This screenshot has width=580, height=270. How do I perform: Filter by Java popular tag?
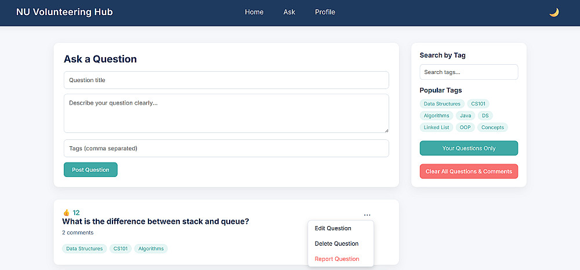coord(466,116)
